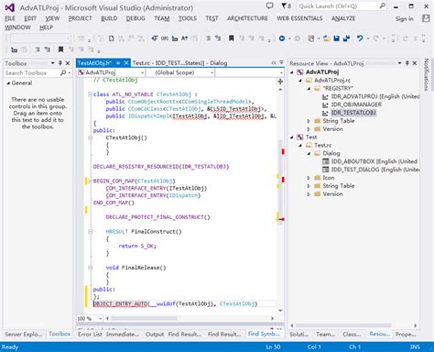Close the Toolbox panel
434x352 pixels.
click(x=68, y=63)
